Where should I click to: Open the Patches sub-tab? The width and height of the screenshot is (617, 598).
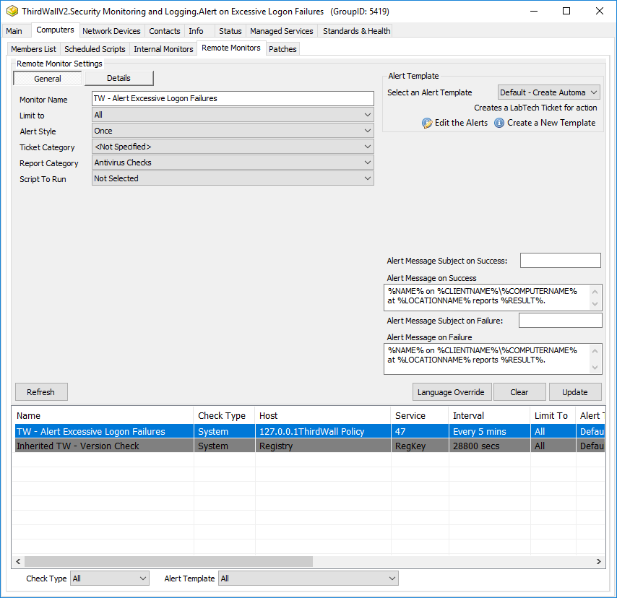pos(282,49)
